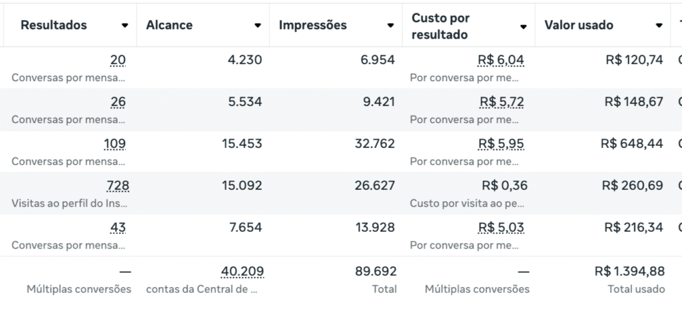Open the Resultados column dropdown arrow
This screenshot has width=682, height=321.
tap(125, 26)
